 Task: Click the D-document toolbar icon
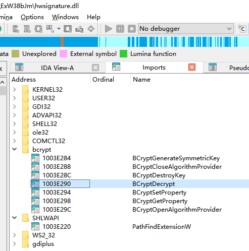point(27,29)
